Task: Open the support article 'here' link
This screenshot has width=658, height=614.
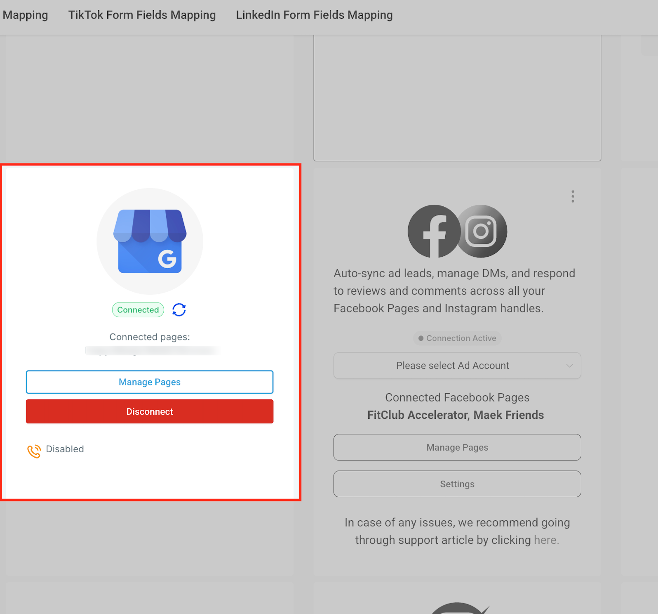Action: pyautogui.click(x=546, y=540)
